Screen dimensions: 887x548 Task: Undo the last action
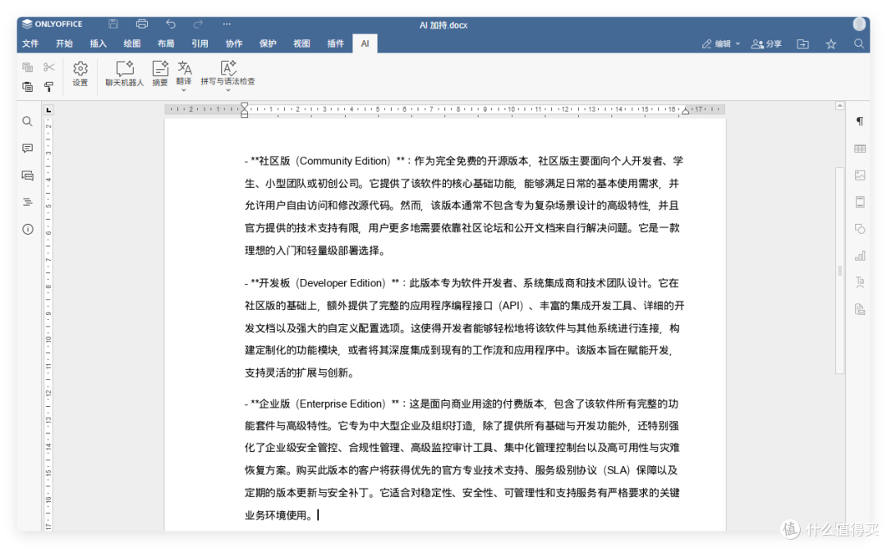coord(170,24)
